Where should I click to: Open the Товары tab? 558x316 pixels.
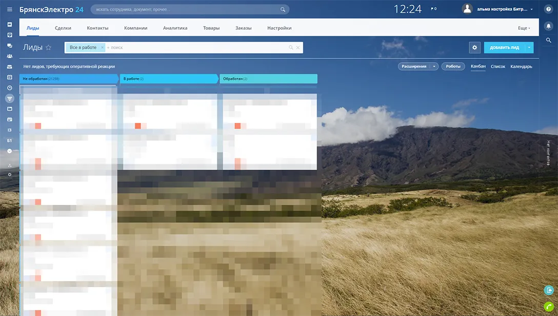(211, 28)
